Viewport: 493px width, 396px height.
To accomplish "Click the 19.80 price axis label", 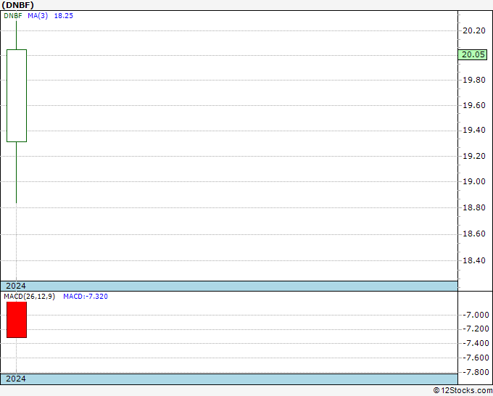I will coord(474,80).
